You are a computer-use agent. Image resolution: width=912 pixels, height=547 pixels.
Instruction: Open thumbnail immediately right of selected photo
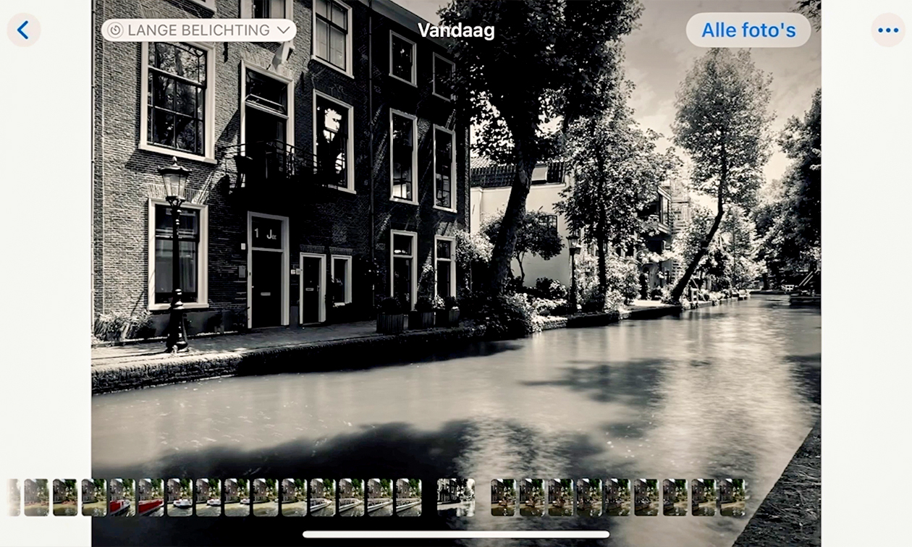503,497
